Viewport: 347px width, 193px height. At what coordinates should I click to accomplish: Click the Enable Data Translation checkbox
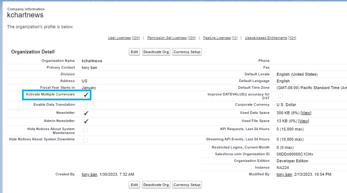point(85,106)
